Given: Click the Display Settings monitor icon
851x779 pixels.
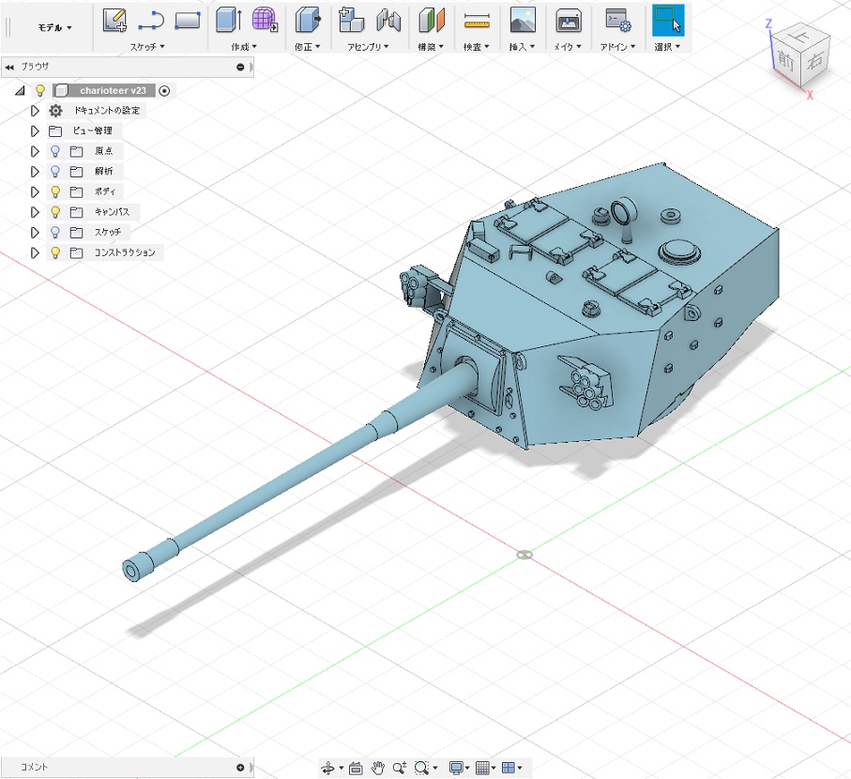Looking at the screenshot, I should coord(456,768).
